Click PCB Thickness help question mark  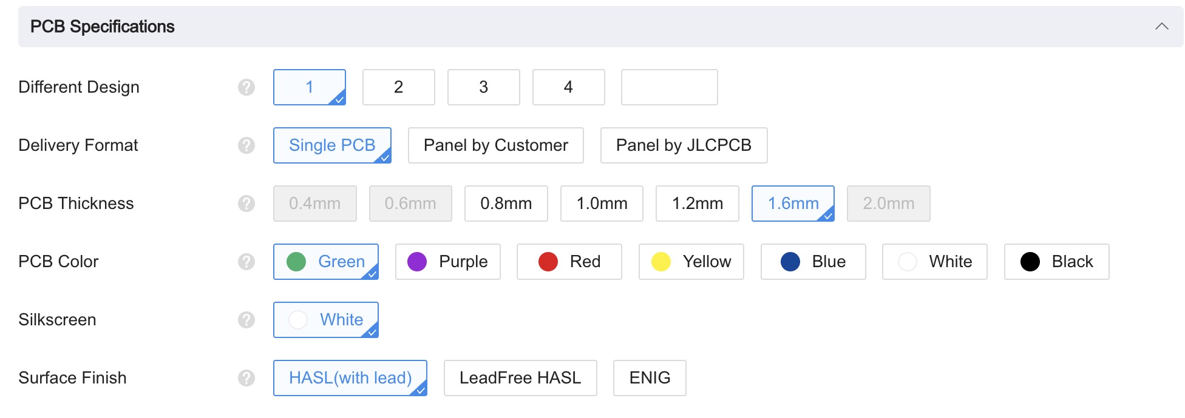coord(246,204)
